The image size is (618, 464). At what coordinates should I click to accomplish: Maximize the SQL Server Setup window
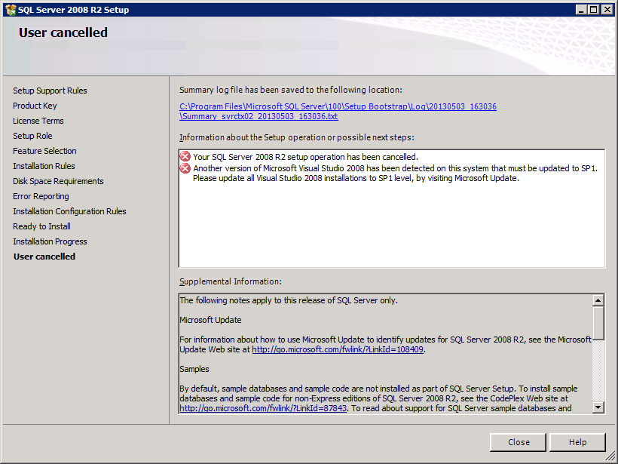click(x=592, y=10)
